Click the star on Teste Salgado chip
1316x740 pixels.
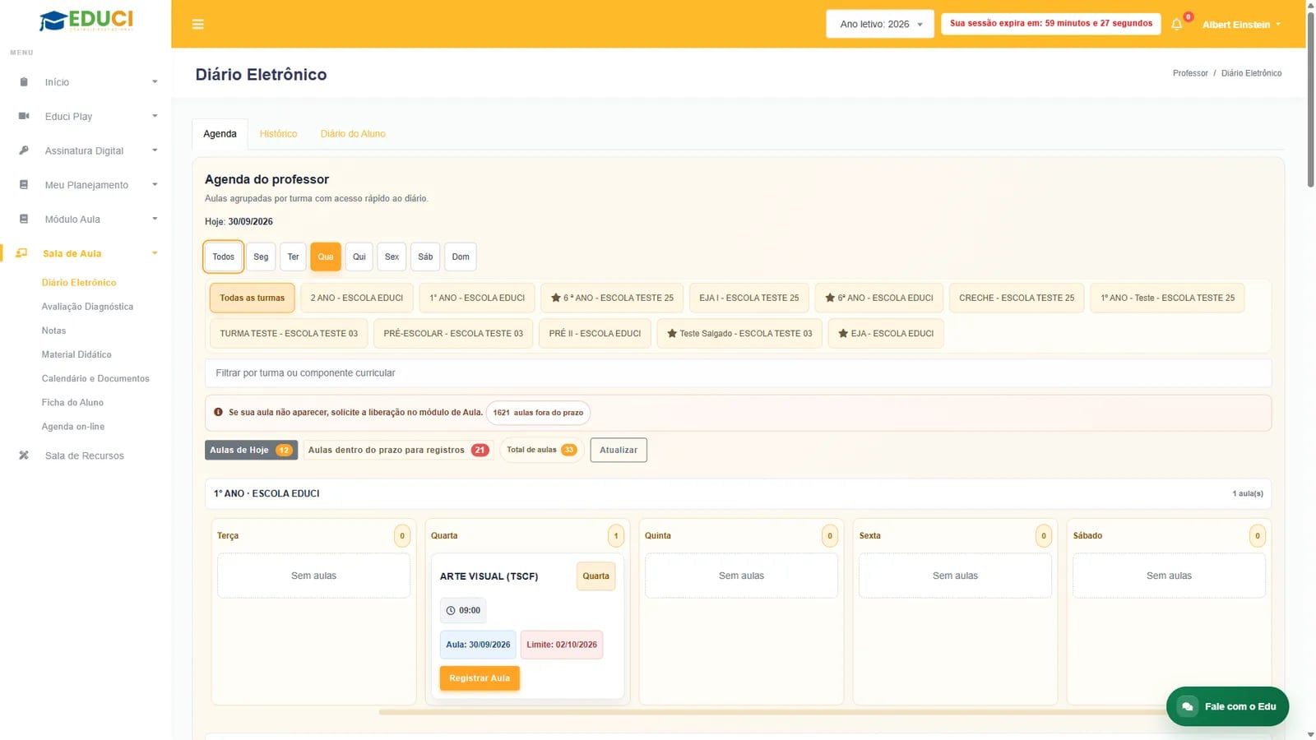pyautogui.click(x=672, y=333)
